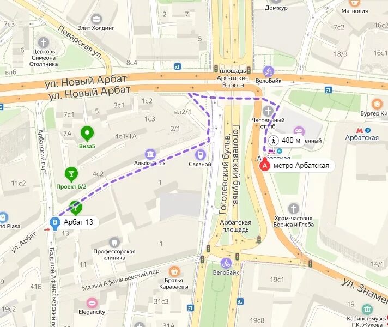Click the Профессорская клиника tooth icon

pyautogui.click(x=114, y=243)
